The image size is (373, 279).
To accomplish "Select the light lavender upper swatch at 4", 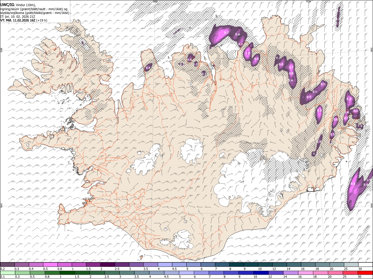I will coord(165,265).
